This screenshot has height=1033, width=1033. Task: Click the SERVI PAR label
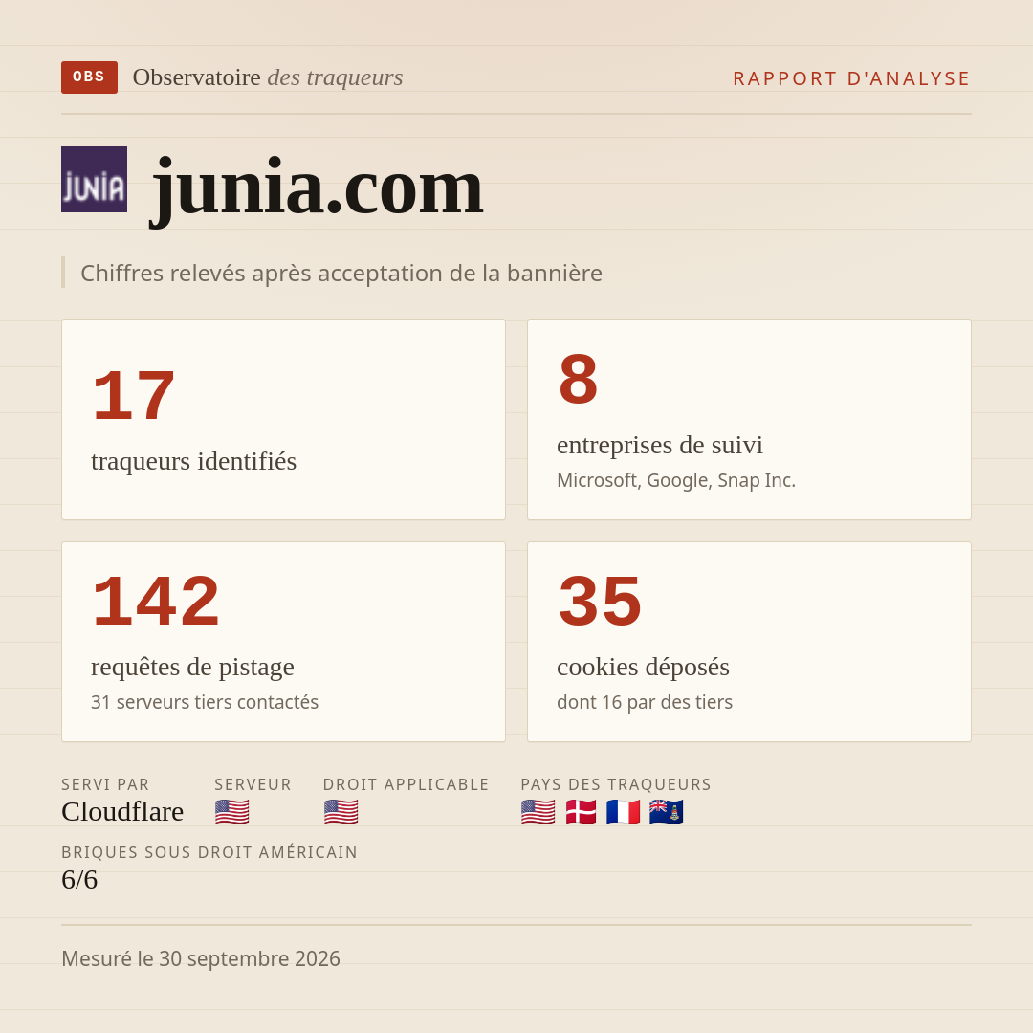[105, 784]
